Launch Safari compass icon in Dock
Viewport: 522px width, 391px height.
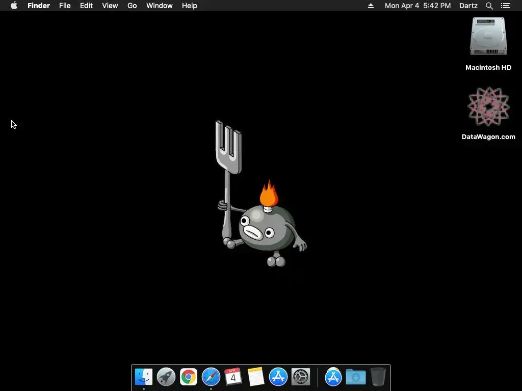(x=211, y=377)
